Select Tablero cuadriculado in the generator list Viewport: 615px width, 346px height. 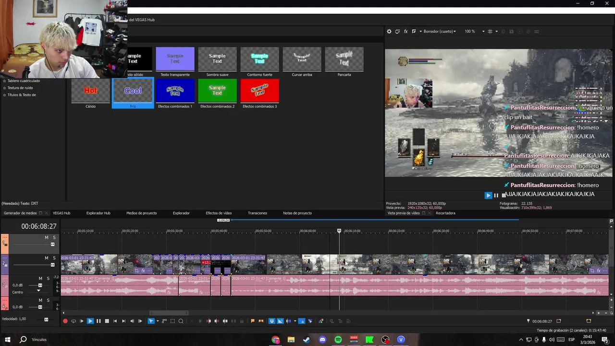pos(24,81)
